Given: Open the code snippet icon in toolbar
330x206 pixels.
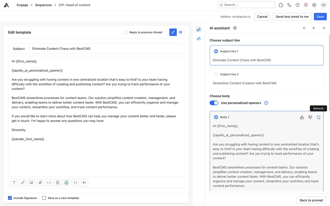Looking at the screenshot, I should pos(49,182).
